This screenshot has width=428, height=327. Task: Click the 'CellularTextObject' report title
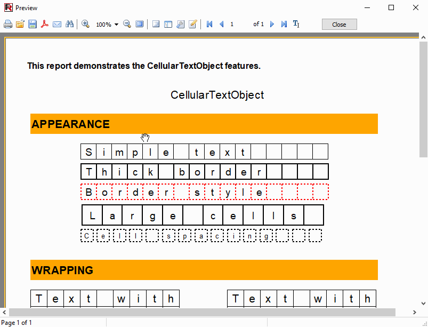(217, 95)
